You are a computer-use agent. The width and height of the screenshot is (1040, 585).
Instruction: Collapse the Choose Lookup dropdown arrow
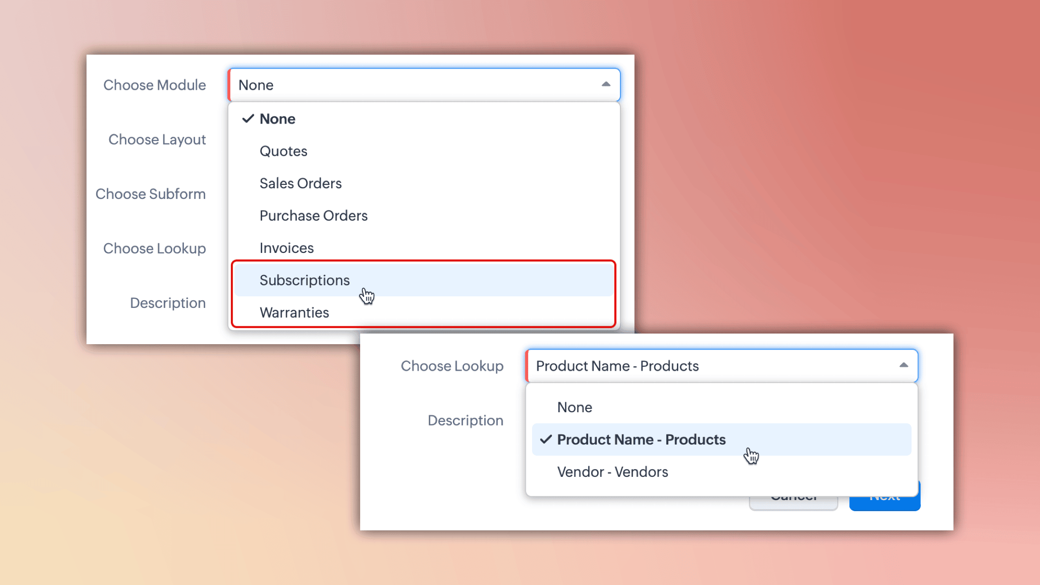coord(903,365)
